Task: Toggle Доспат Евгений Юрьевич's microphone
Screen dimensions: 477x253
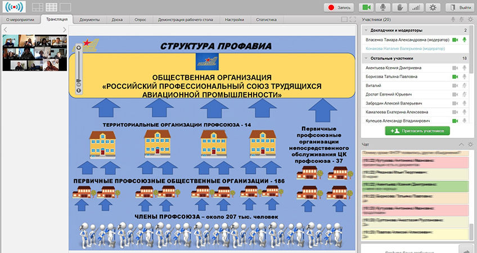Action: pos(464,94)
